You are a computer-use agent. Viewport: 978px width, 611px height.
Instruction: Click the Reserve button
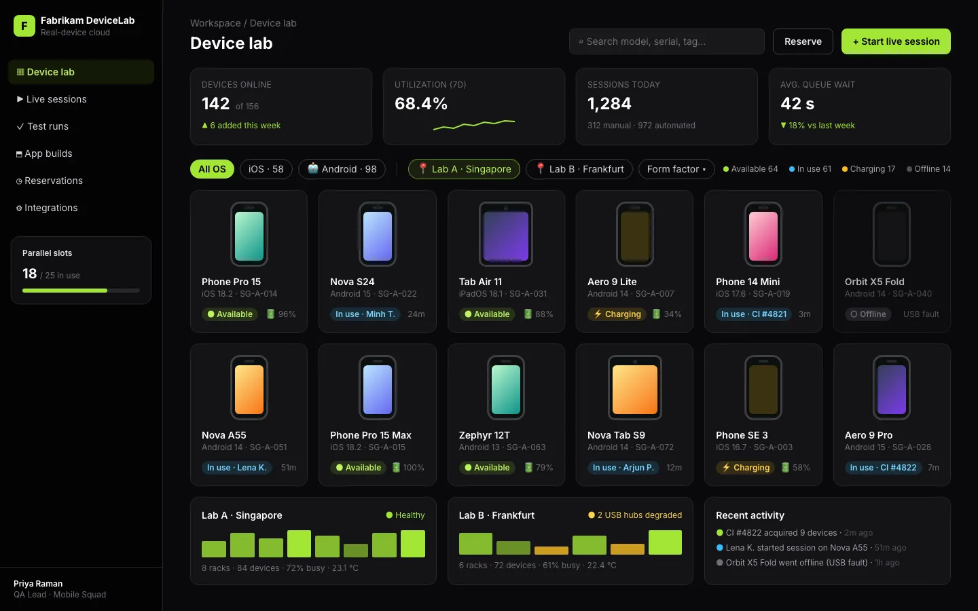pos(803,41)
